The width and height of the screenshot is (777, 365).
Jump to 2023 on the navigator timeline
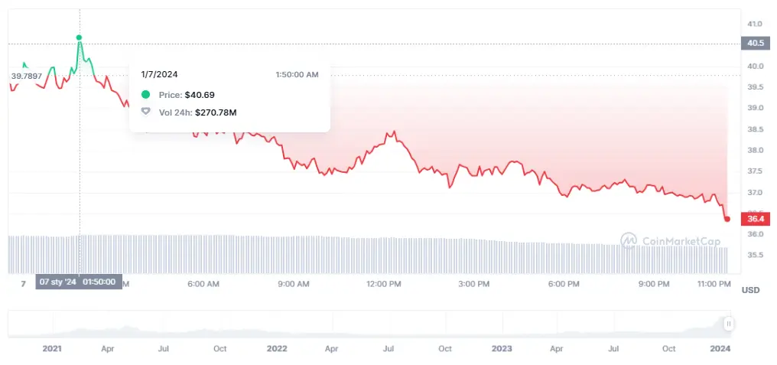501,349
